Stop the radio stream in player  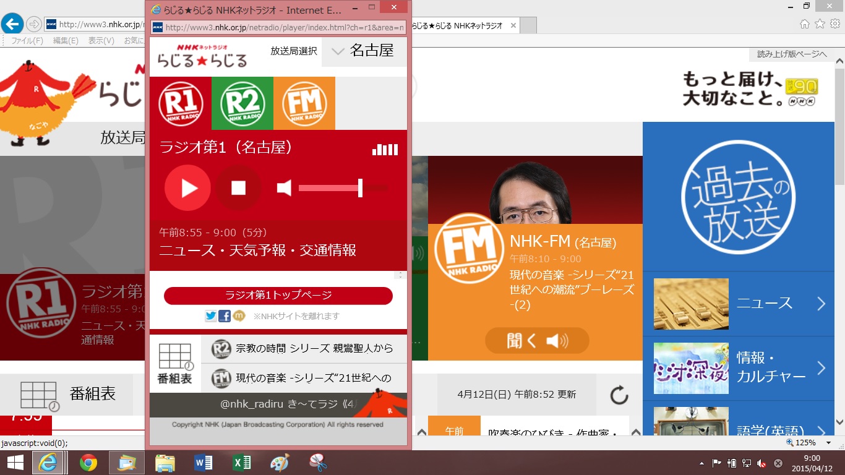[x=238, y=188]
